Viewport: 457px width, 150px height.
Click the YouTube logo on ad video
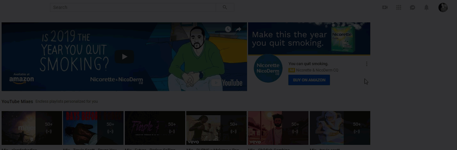pos(227,83)
